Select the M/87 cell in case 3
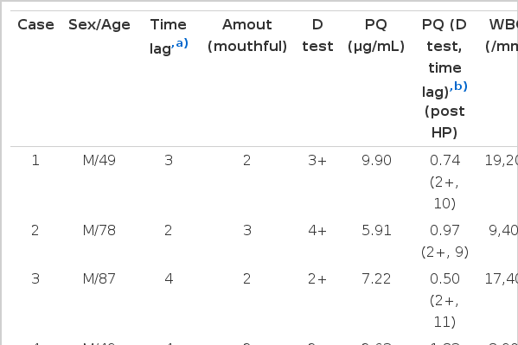 click(x=99, y=279)
